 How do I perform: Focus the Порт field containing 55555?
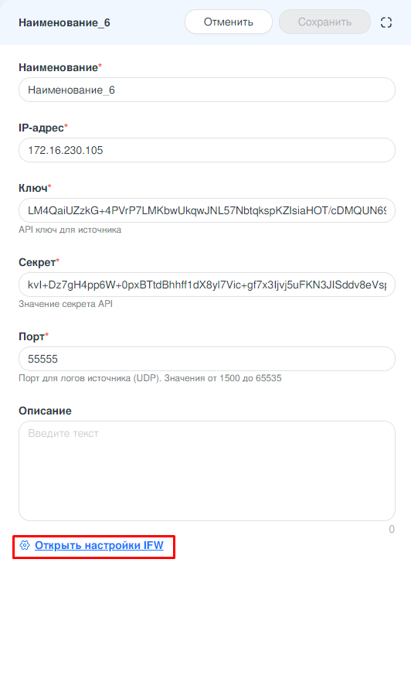click(207, 359)
